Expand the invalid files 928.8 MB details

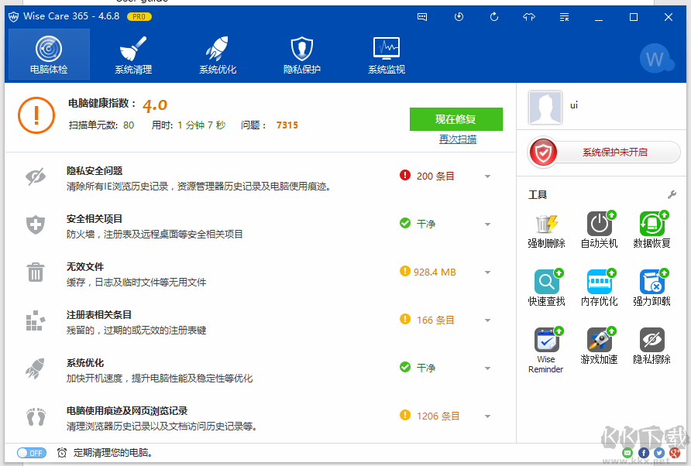click(x=488, y=272)
